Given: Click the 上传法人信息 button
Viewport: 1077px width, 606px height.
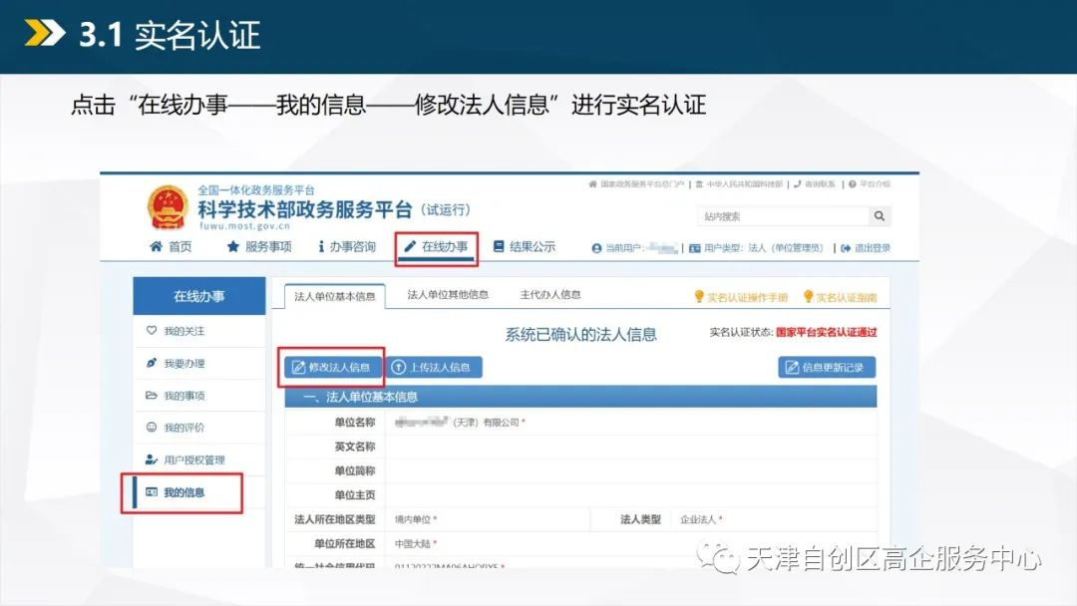Looking at the screenshot, I should (x=434, y=367).
